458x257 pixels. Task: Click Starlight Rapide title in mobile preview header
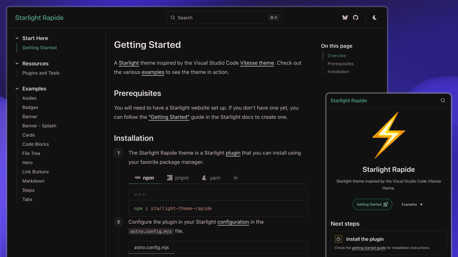(349, 101)
